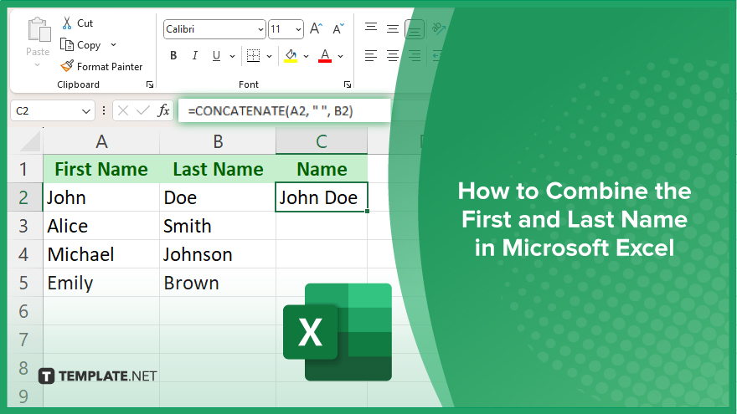Screen dimensions: 737x414
Task: Select Top Align icon
Action: [x=371, y=28]
